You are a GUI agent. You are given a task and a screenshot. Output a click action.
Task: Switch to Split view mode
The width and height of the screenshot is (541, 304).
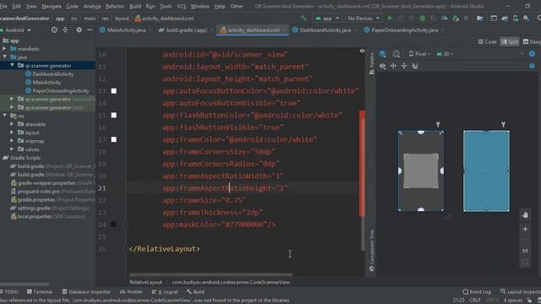pos(510,41)
